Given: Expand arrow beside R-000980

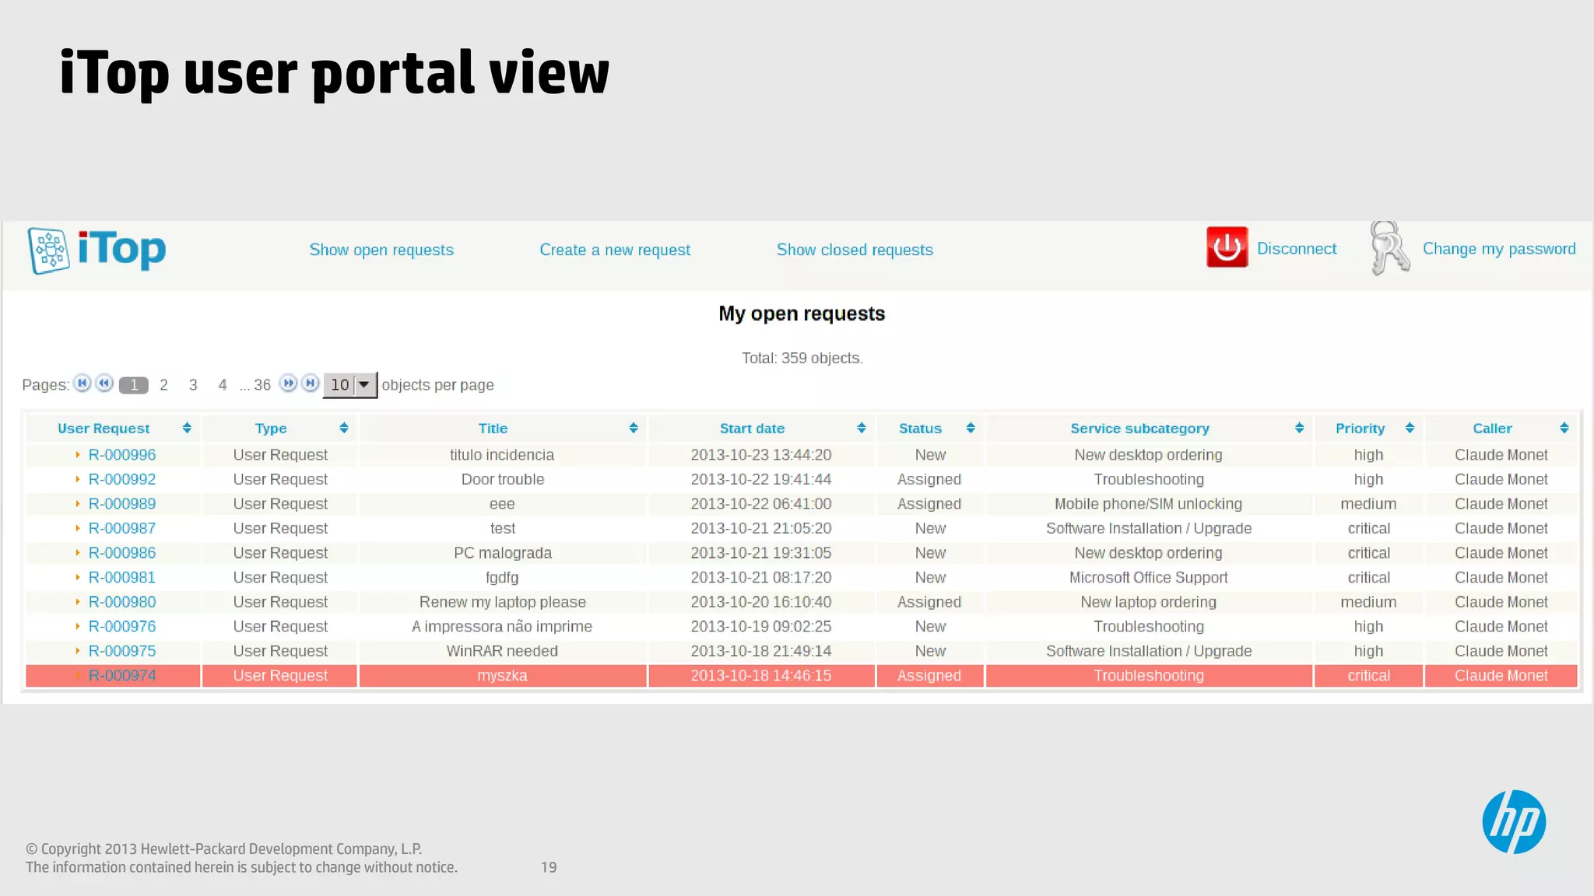Looking at the screenshot, I should pos(78,602).
